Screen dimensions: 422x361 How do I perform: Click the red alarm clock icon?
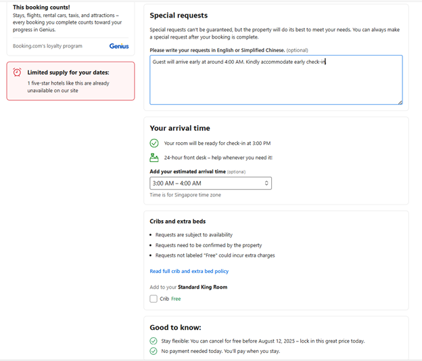pos(17,72)
